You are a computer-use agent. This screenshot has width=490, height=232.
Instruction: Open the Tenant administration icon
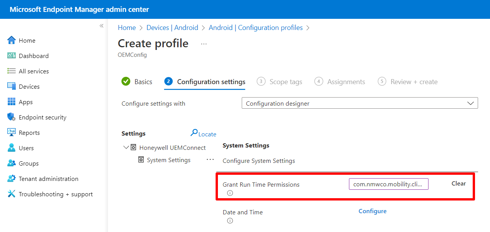tap(12, 179)
